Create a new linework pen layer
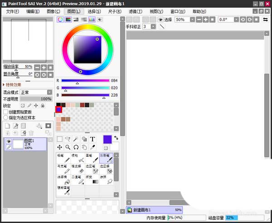Image resolution: width=272 pixels, height=223 pixels. point(15,126)
